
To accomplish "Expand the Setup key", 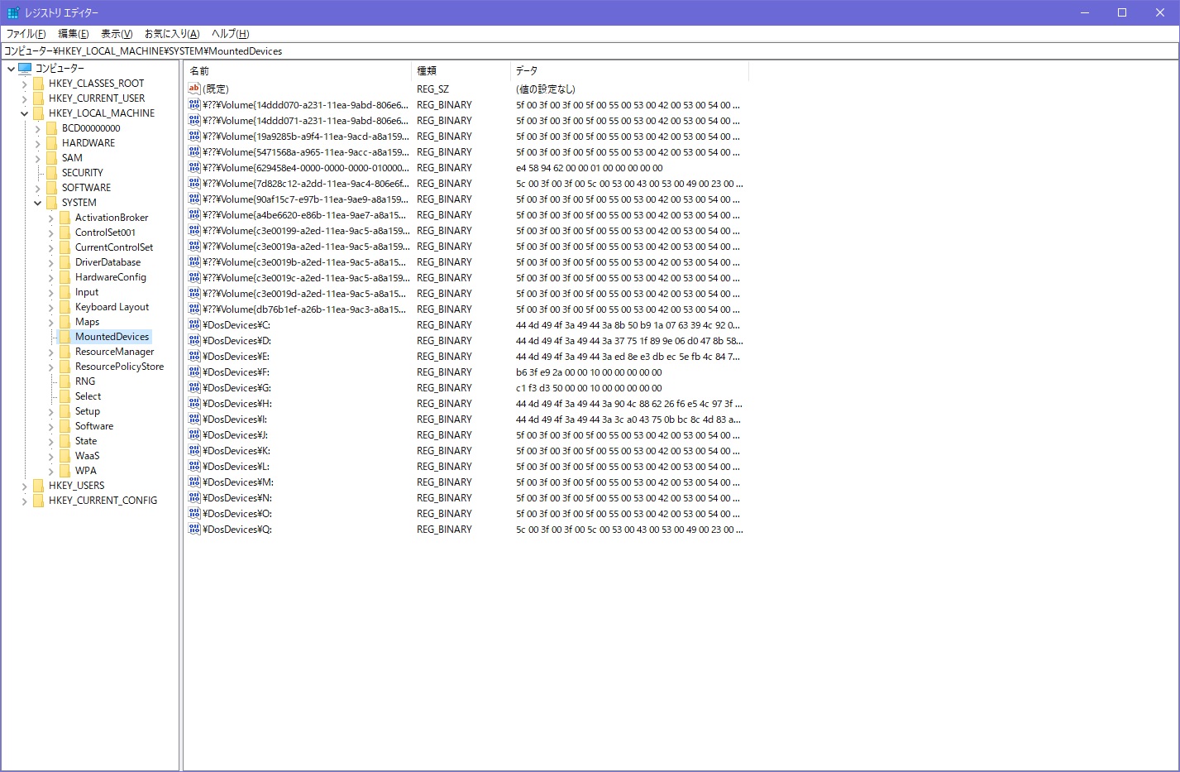I will point(50,411).
